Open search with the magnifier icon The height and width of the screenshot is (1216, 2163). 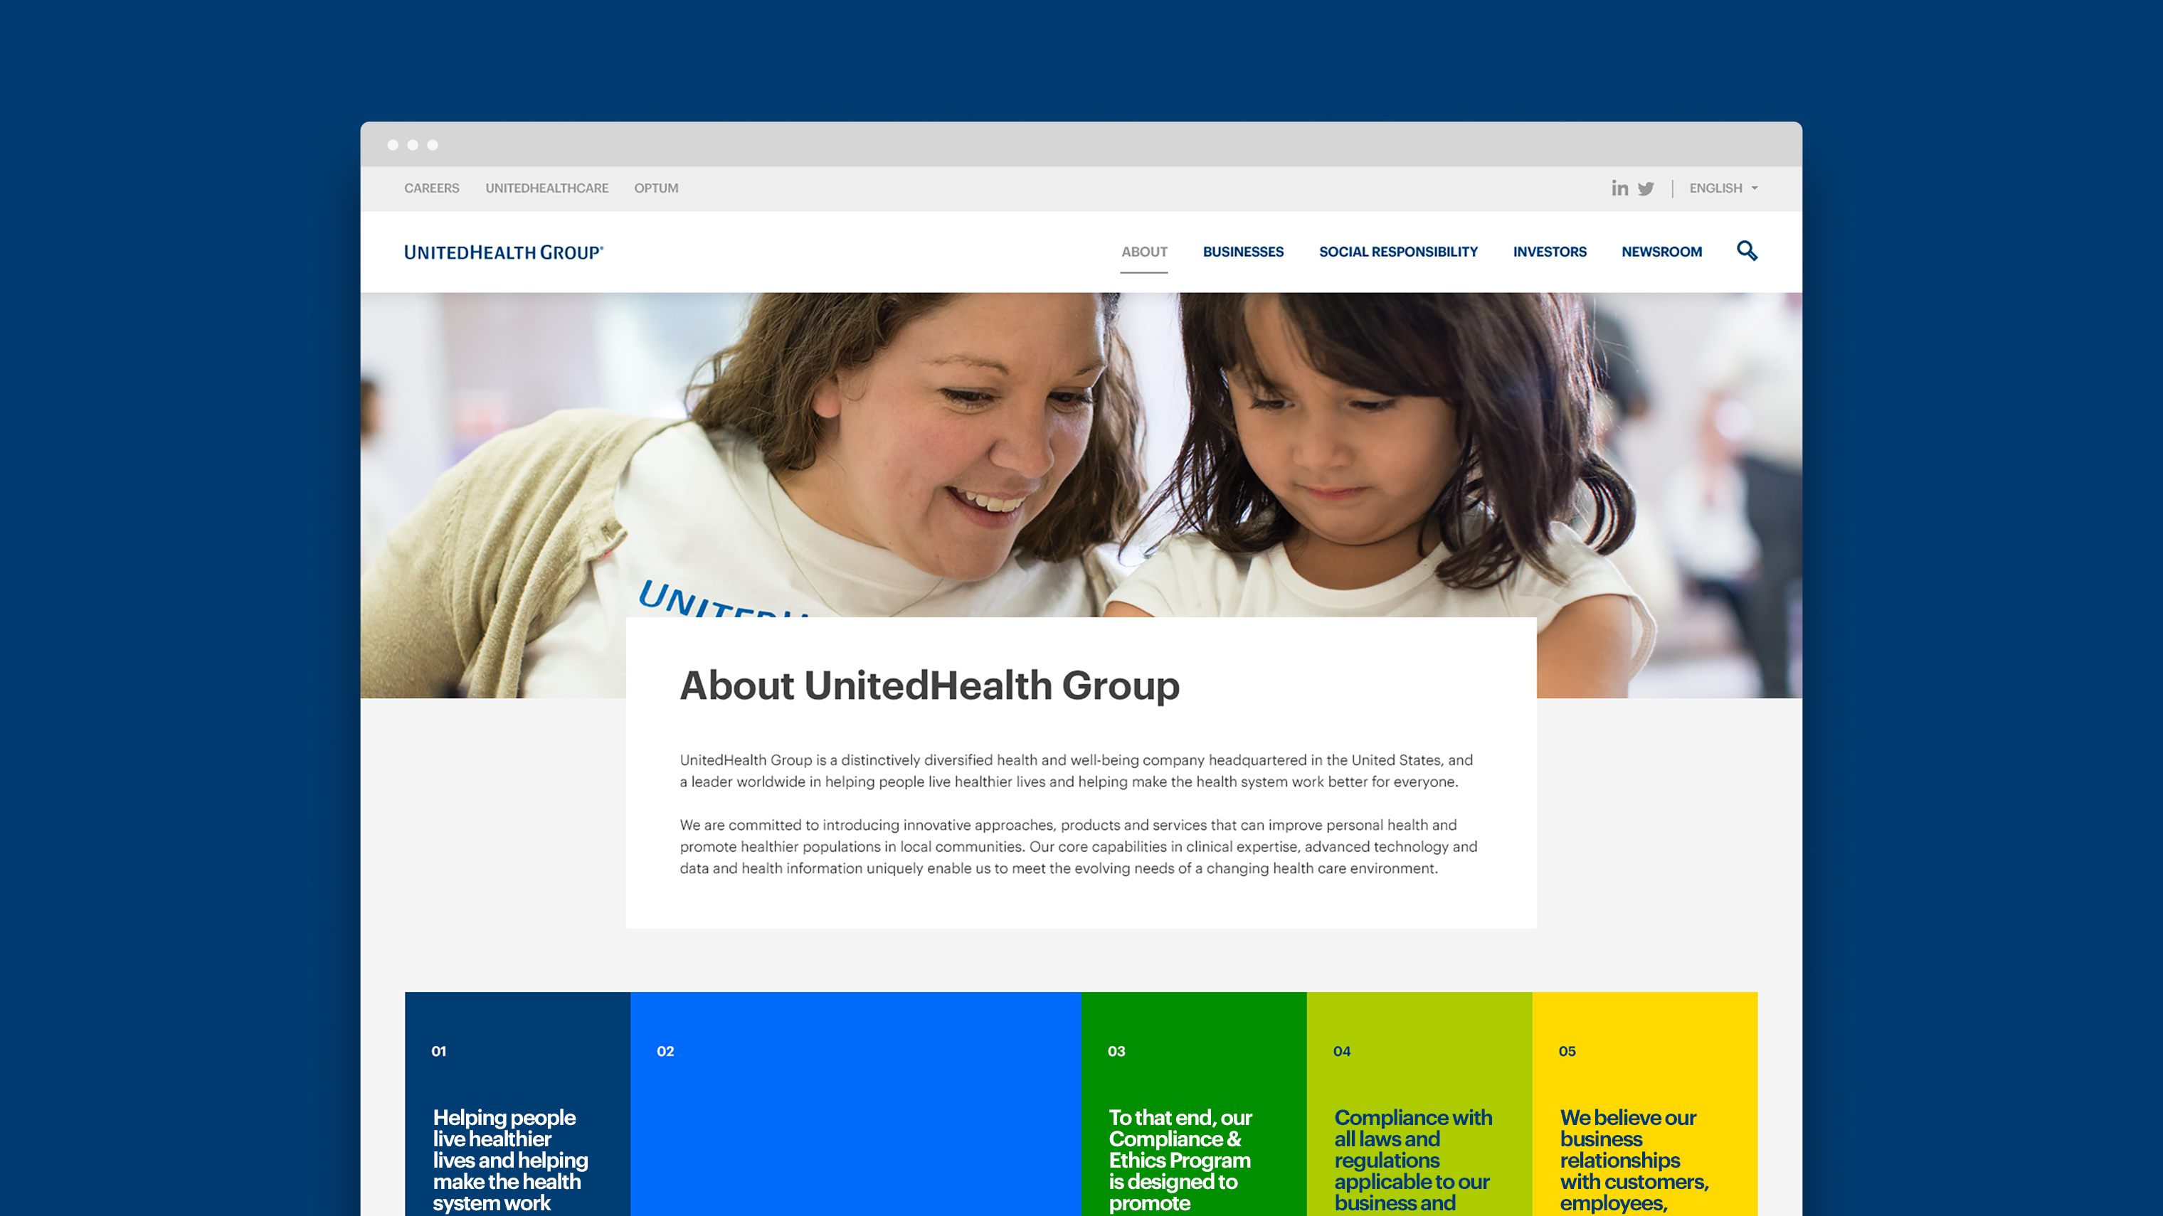1747,251
